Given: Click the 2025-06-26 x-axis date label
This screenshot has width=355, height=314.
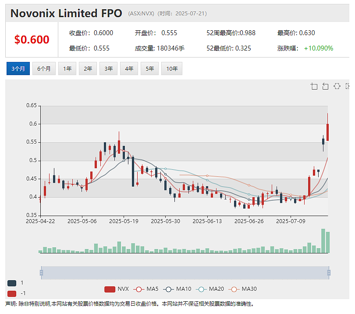Looking at the screenshot, I should (x=249, y=221).
